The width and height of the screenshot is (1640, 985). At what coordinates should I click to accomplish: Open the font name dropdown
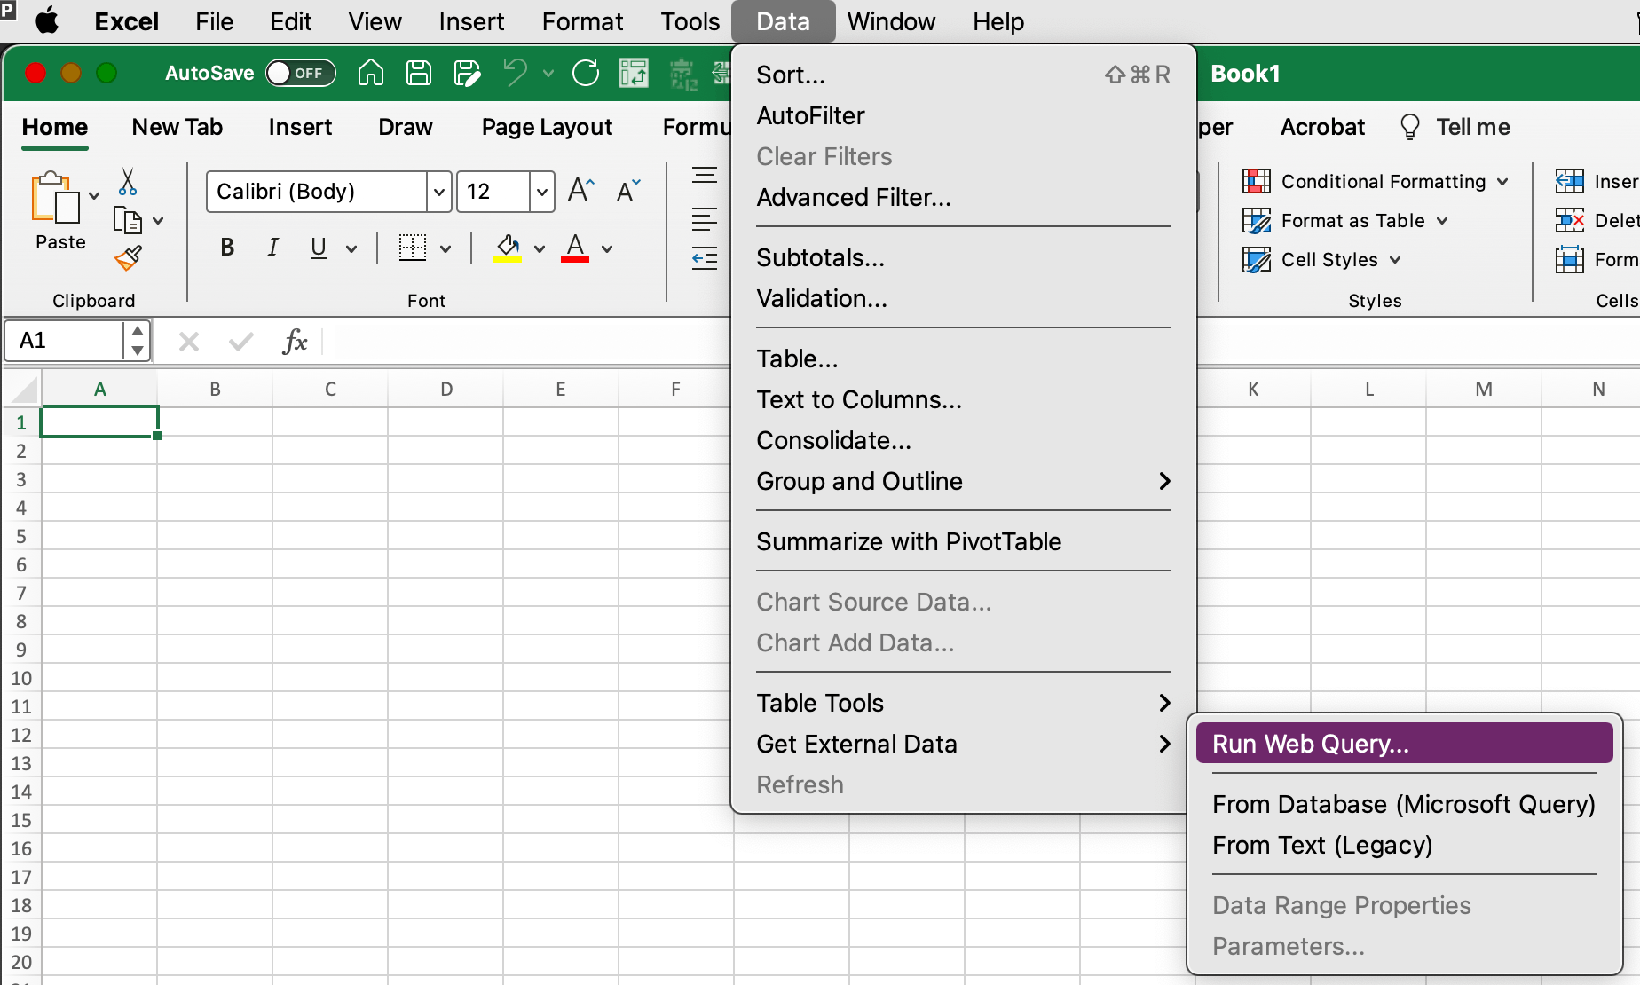[x=438, y=192]
